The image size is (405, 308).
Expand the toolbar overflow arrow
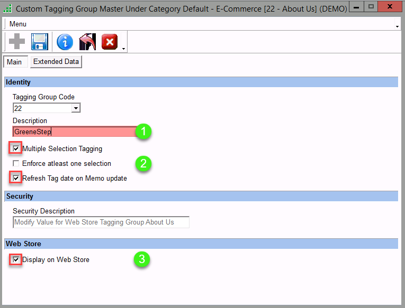(x=124, y=49)
